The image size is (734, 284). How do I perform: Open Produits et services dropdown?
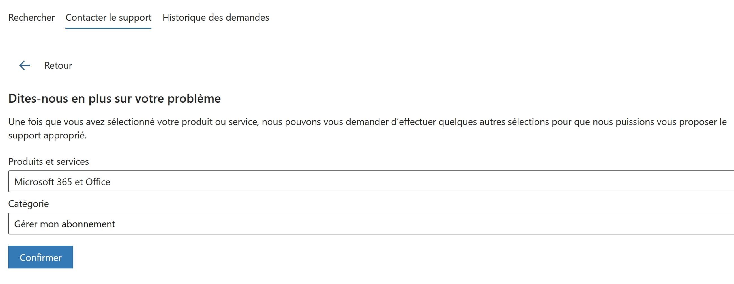(x=371, y=181)
